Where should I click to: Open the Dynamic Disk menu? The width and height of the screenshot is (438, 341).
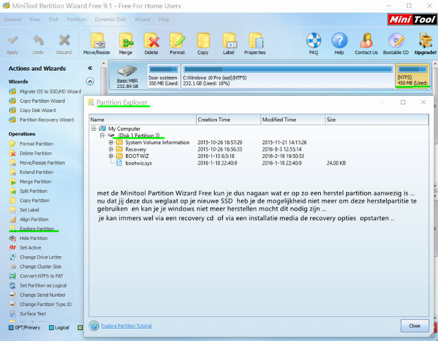tap(111, 19)
